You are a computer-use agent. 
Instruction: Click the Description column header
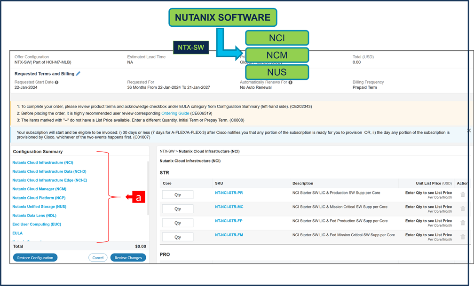[x=303, y=183]
